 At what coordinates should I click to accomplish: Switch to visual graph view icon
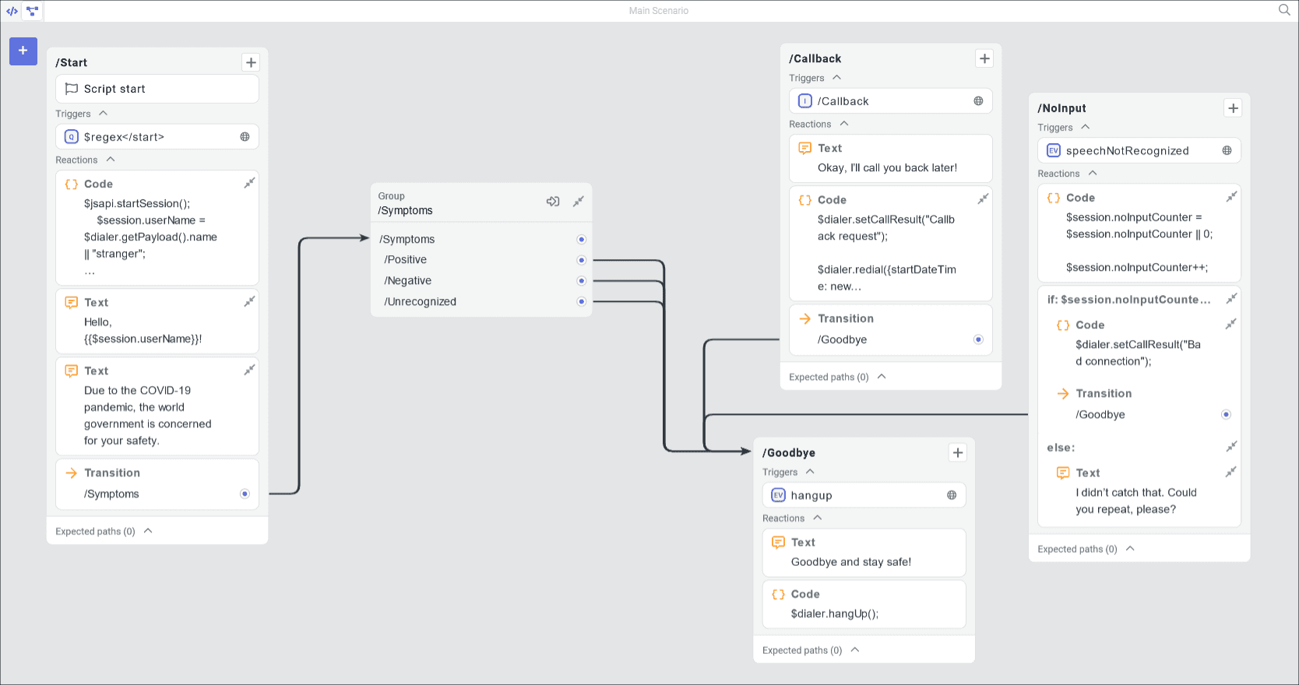point(32,11)
